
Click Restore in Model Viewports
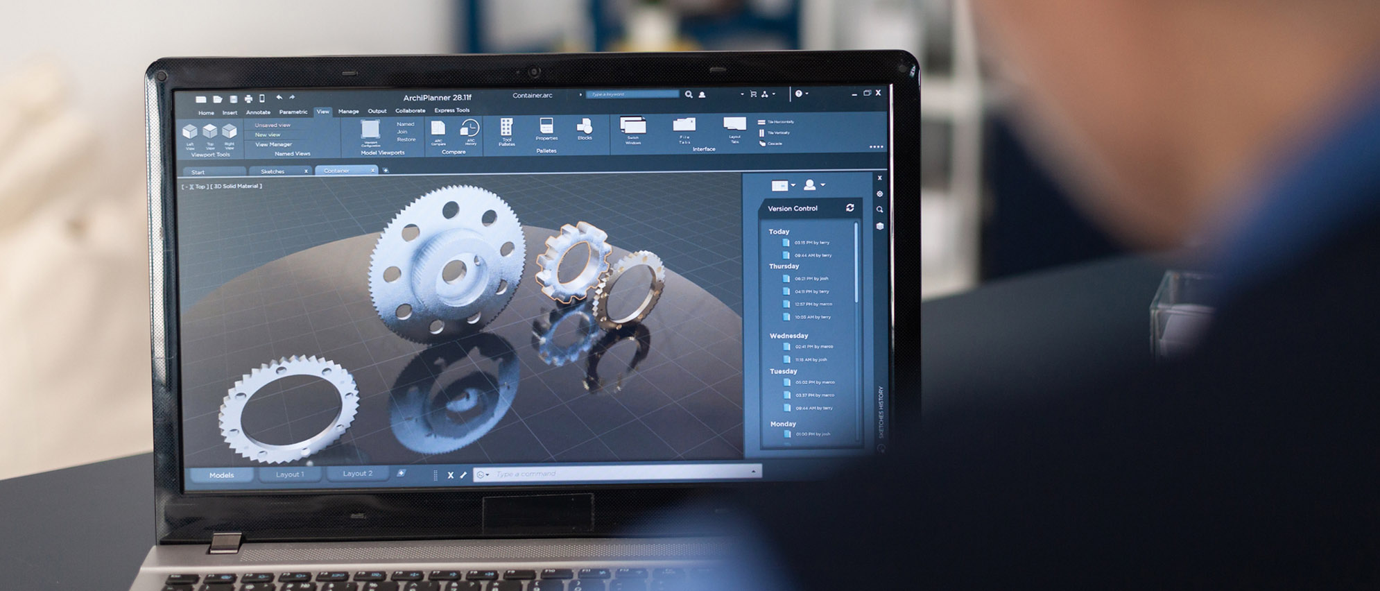pos(406,139)
